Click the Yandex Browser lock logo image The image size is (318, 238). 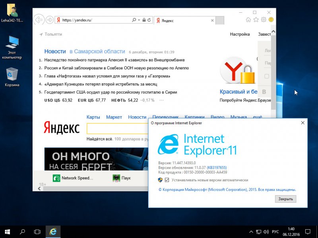[x=237, y=71]
